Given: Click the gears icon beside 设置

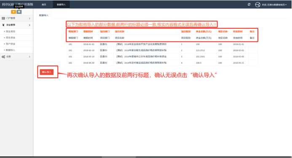Looking at the screenshot, I should pos(3,57).
